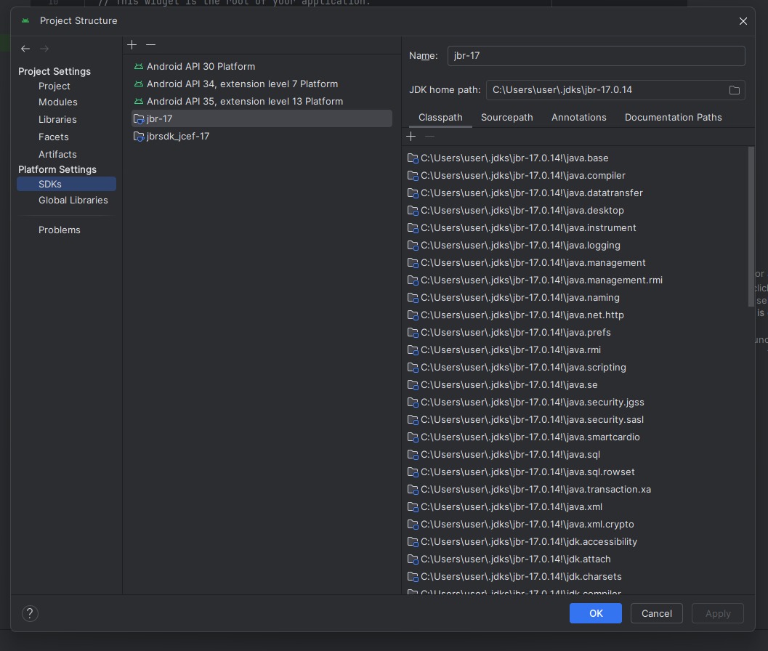Image resolution: width=768 pixels, height=651 pixels.
Task: Click the classpath list vertical scrollbar
Action: [751, 225]
